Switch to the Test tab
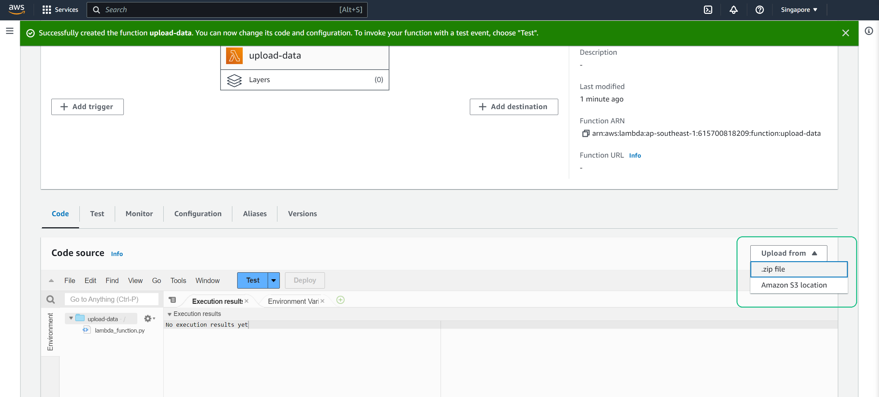 97,214
